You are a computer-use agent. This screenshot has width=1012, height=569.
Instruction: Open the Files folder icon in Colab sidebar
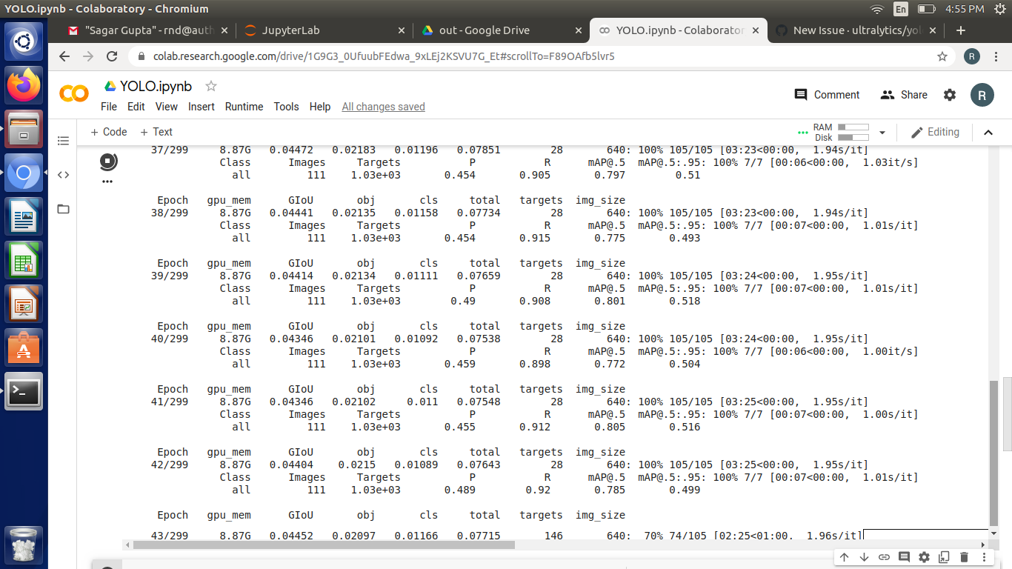pos(63,209)
